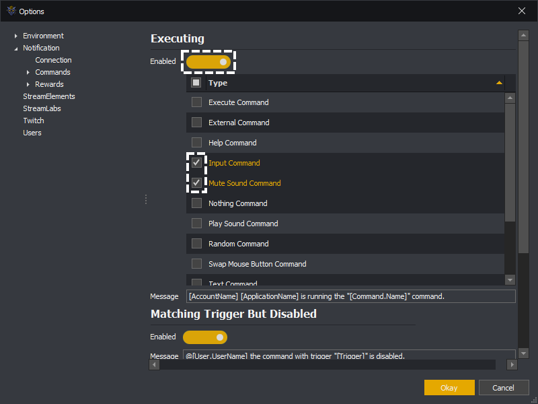This screenshot has width=538, height=404.
Task: Check the Swap Mouse Button Command checkbox
Action: tap(196, 264)
